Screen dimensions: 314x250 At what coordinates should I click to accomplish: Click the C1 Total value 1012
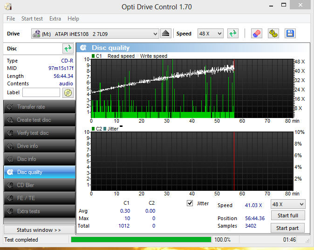pos(124,226)
